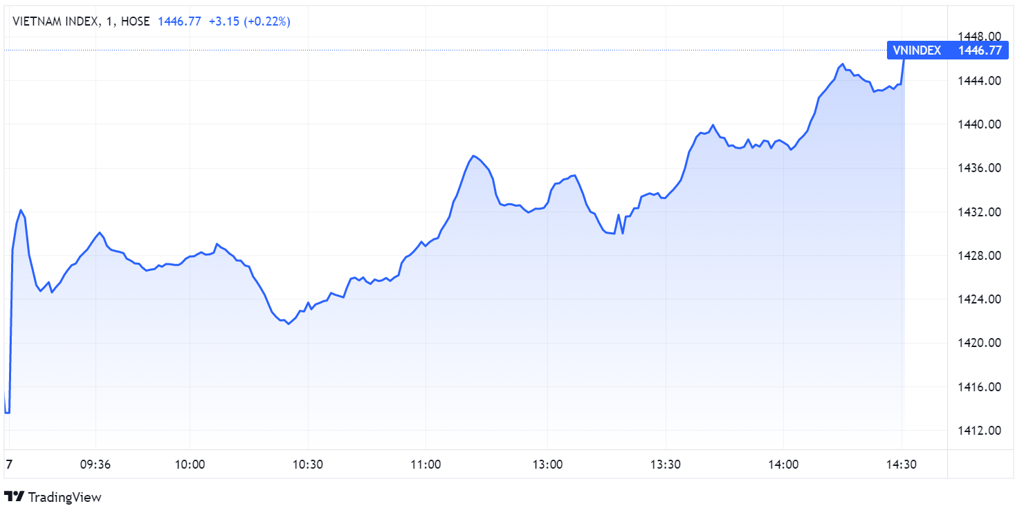Select the 13:00 time axis marker
Screen dimensions: 1024x515
(x=547, y=465)
